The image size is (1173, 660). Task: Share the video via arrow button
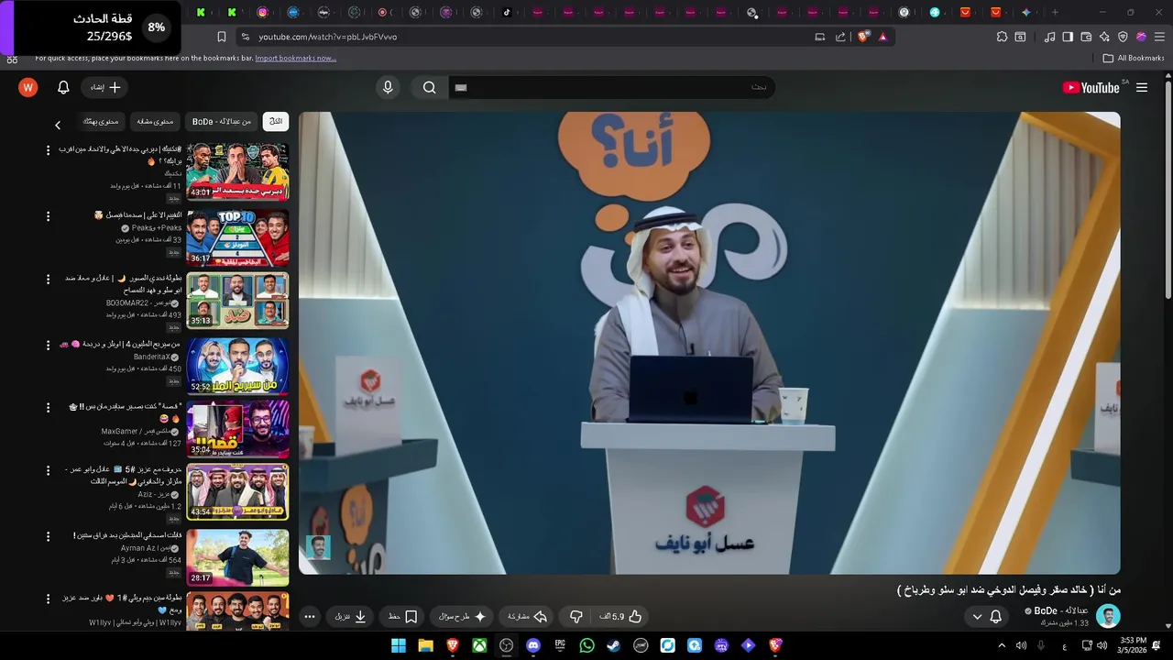tap(528, 617)
